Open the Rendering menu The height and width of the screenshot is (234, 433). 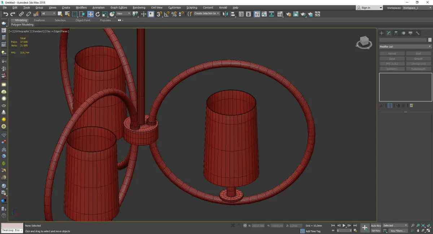point(139,8)
